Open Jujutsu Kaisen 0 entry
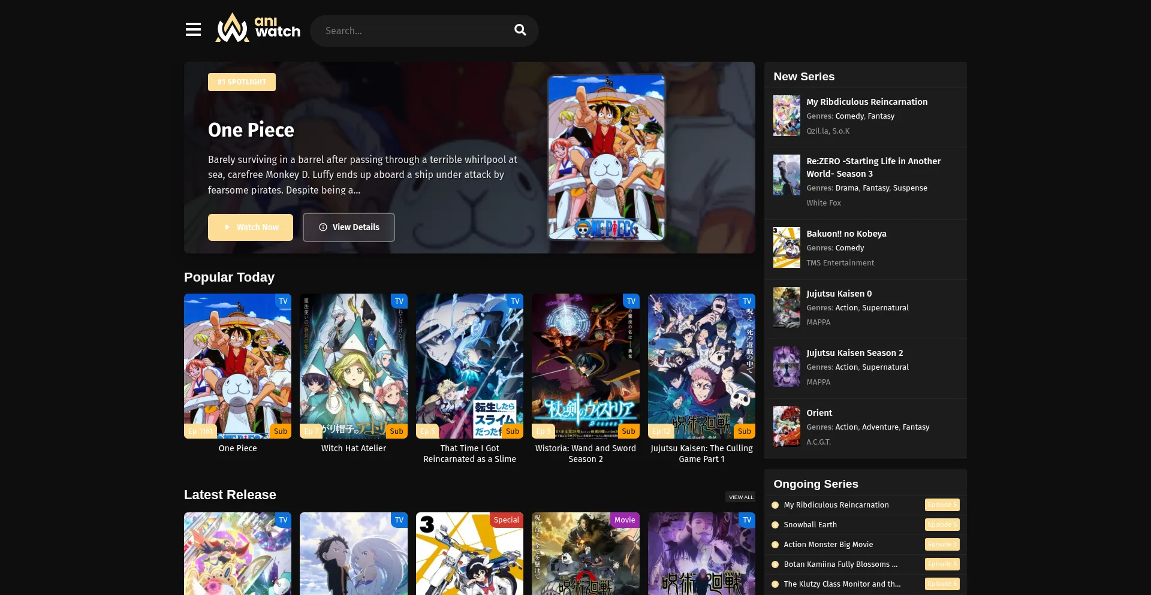The height and width of the screenshot is (595, 1151). point(839,294)
